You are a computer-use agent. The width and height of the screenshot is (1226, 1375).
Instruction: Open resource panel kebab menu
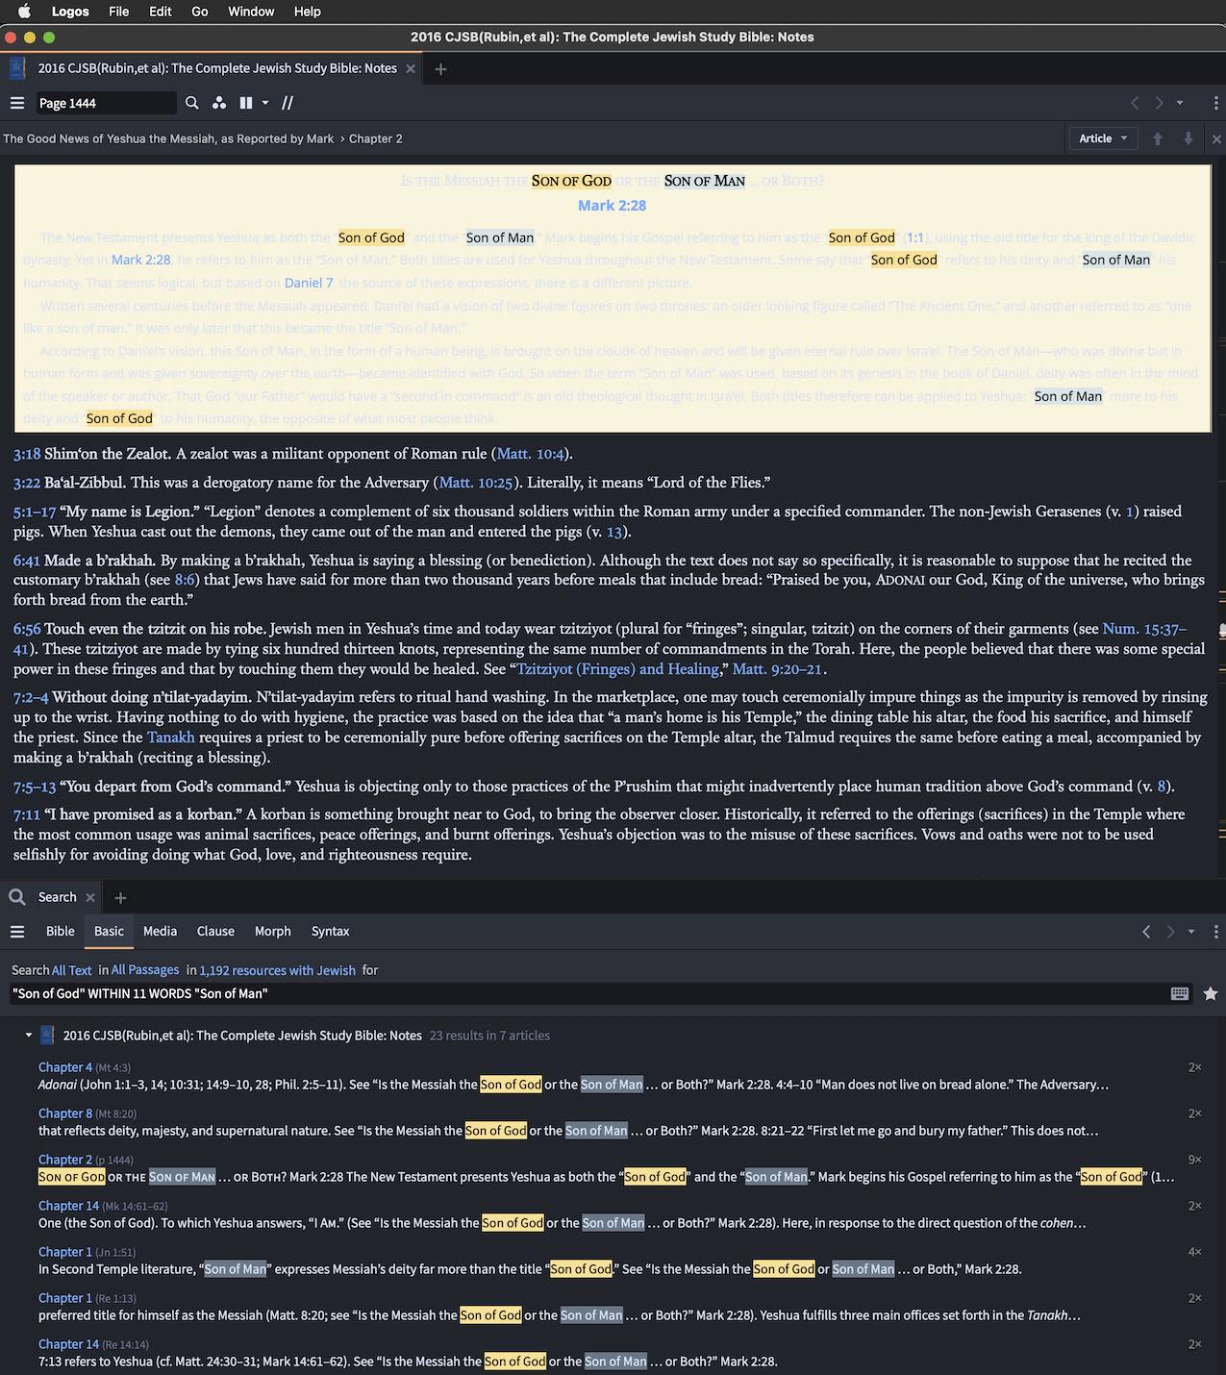[1215, 103]
